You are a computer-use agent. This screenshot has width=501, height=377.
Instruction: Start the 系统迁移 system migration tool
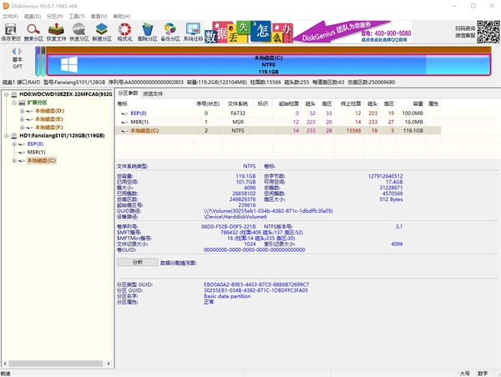coord(192,32)
